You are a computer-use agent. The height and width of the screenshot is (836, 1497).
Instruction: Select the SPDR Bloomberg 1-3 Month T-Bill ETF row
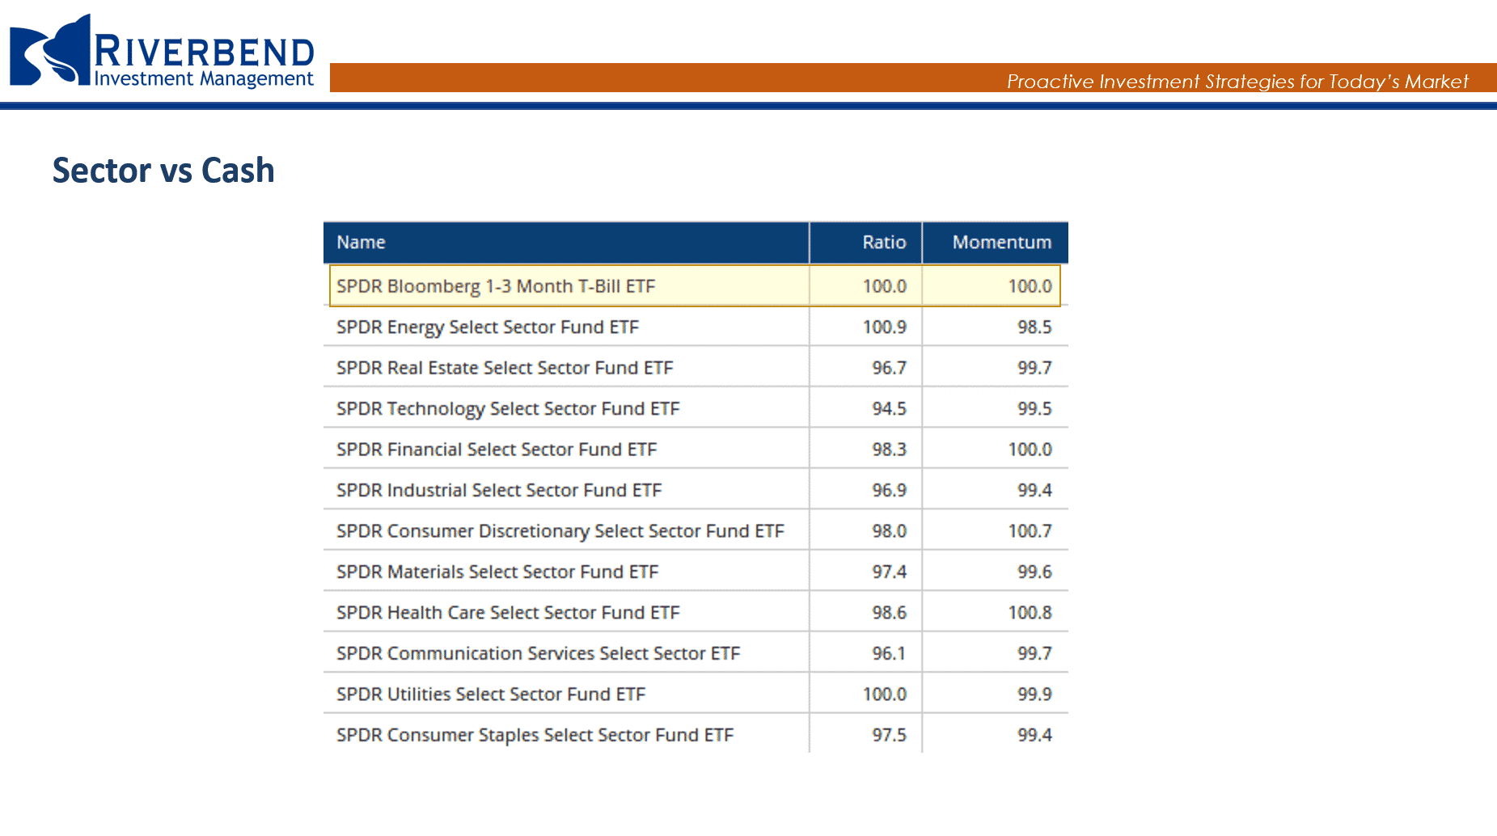(x=695, y=285)
